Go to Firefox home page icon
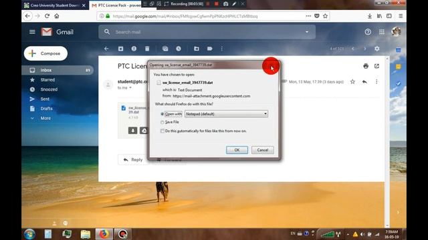Screen dimensions: 428x240 [x=57, y=16]
